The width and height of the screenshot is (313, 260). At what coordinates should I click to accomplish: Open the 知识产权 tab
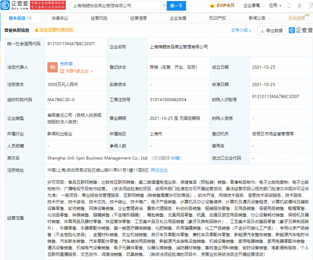click(217, 18)
